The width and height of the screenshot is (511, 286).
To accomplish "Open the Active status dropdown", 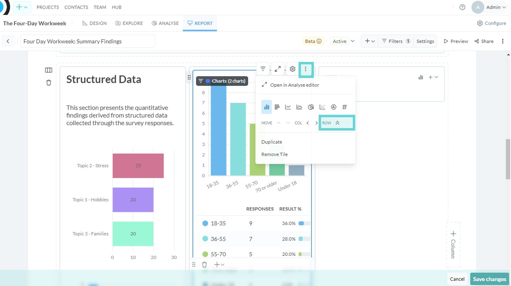I will (342, 41).
